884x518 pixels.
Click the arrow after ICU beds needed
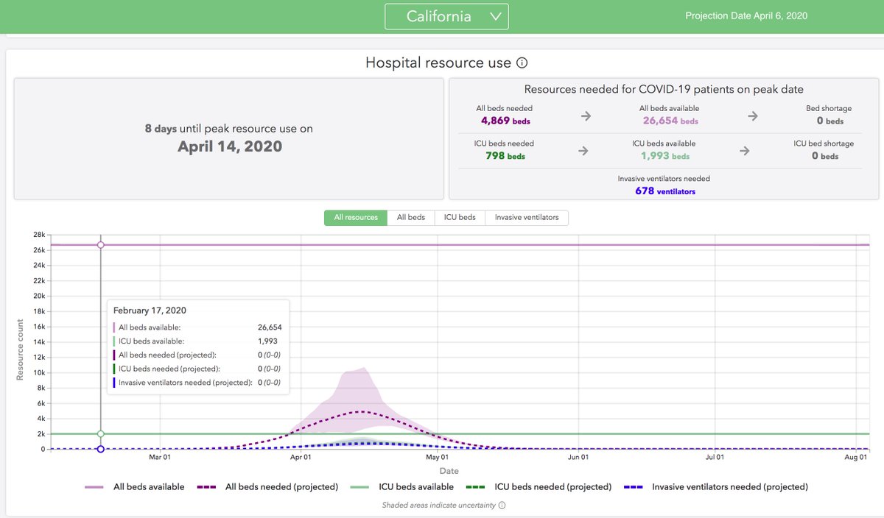tap(583, 151)
